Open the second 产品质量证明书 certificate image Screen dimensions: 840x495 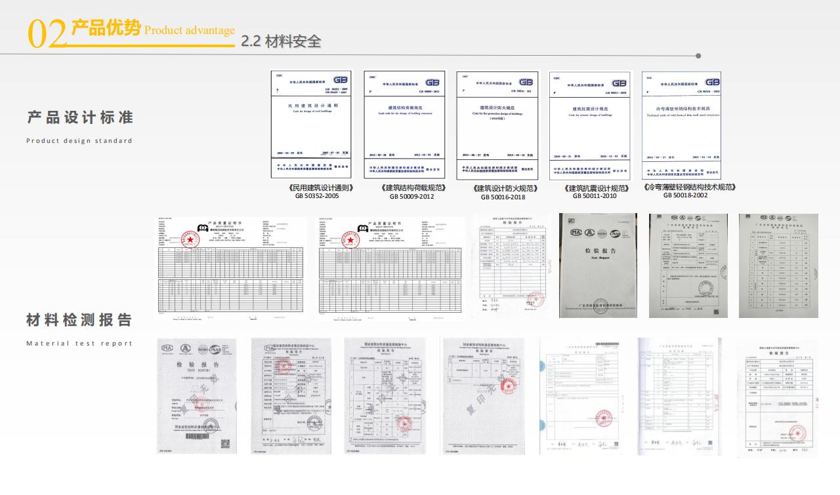pos(390,269)
